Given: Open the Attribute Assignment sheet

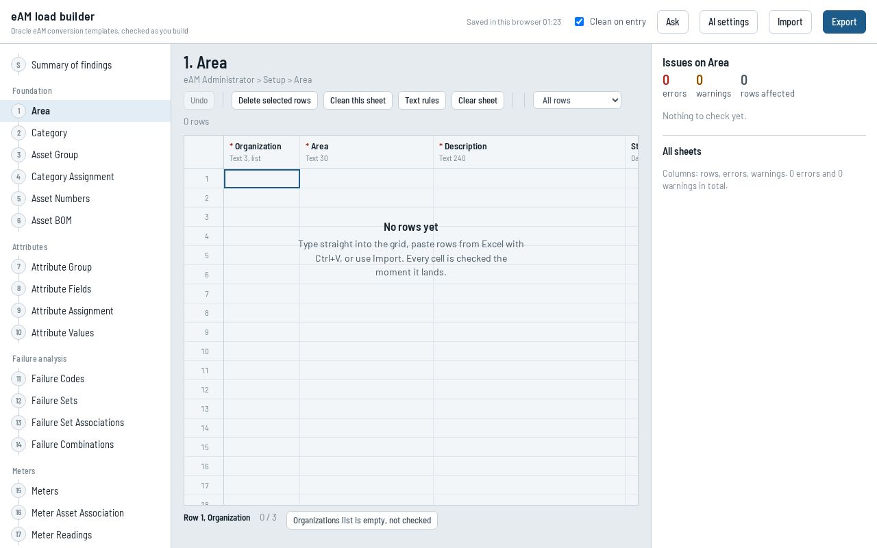Looking at the screenshot, I should click(x=85, y=311).
